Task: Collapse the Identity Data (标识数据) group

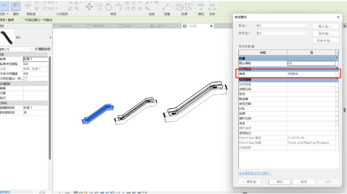Action: point(337,79)
